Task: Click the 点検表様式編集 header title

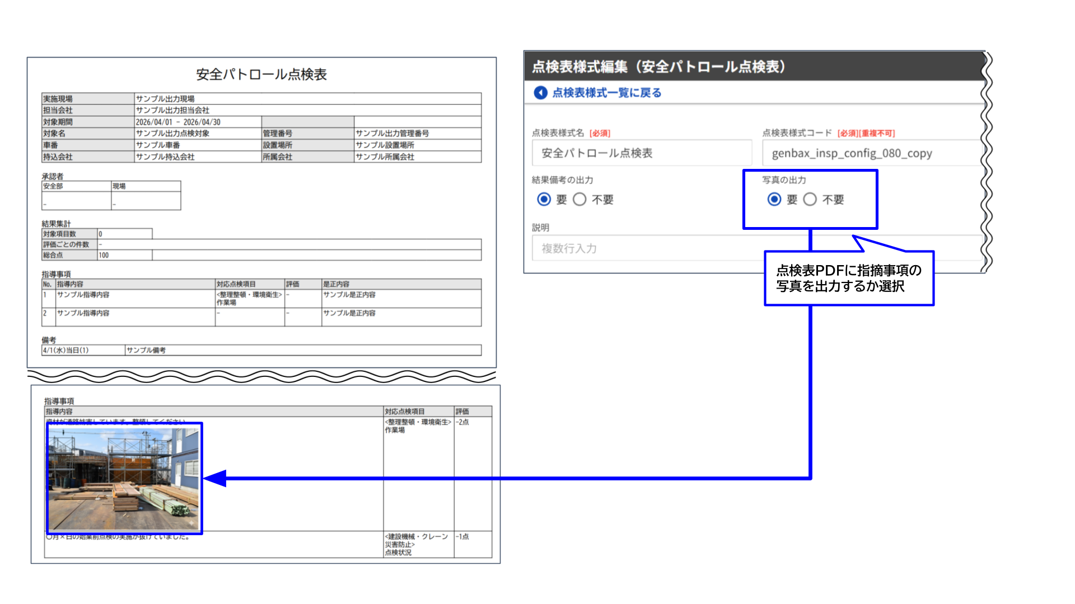Action: pyautogui.click(x=658, y=67)
